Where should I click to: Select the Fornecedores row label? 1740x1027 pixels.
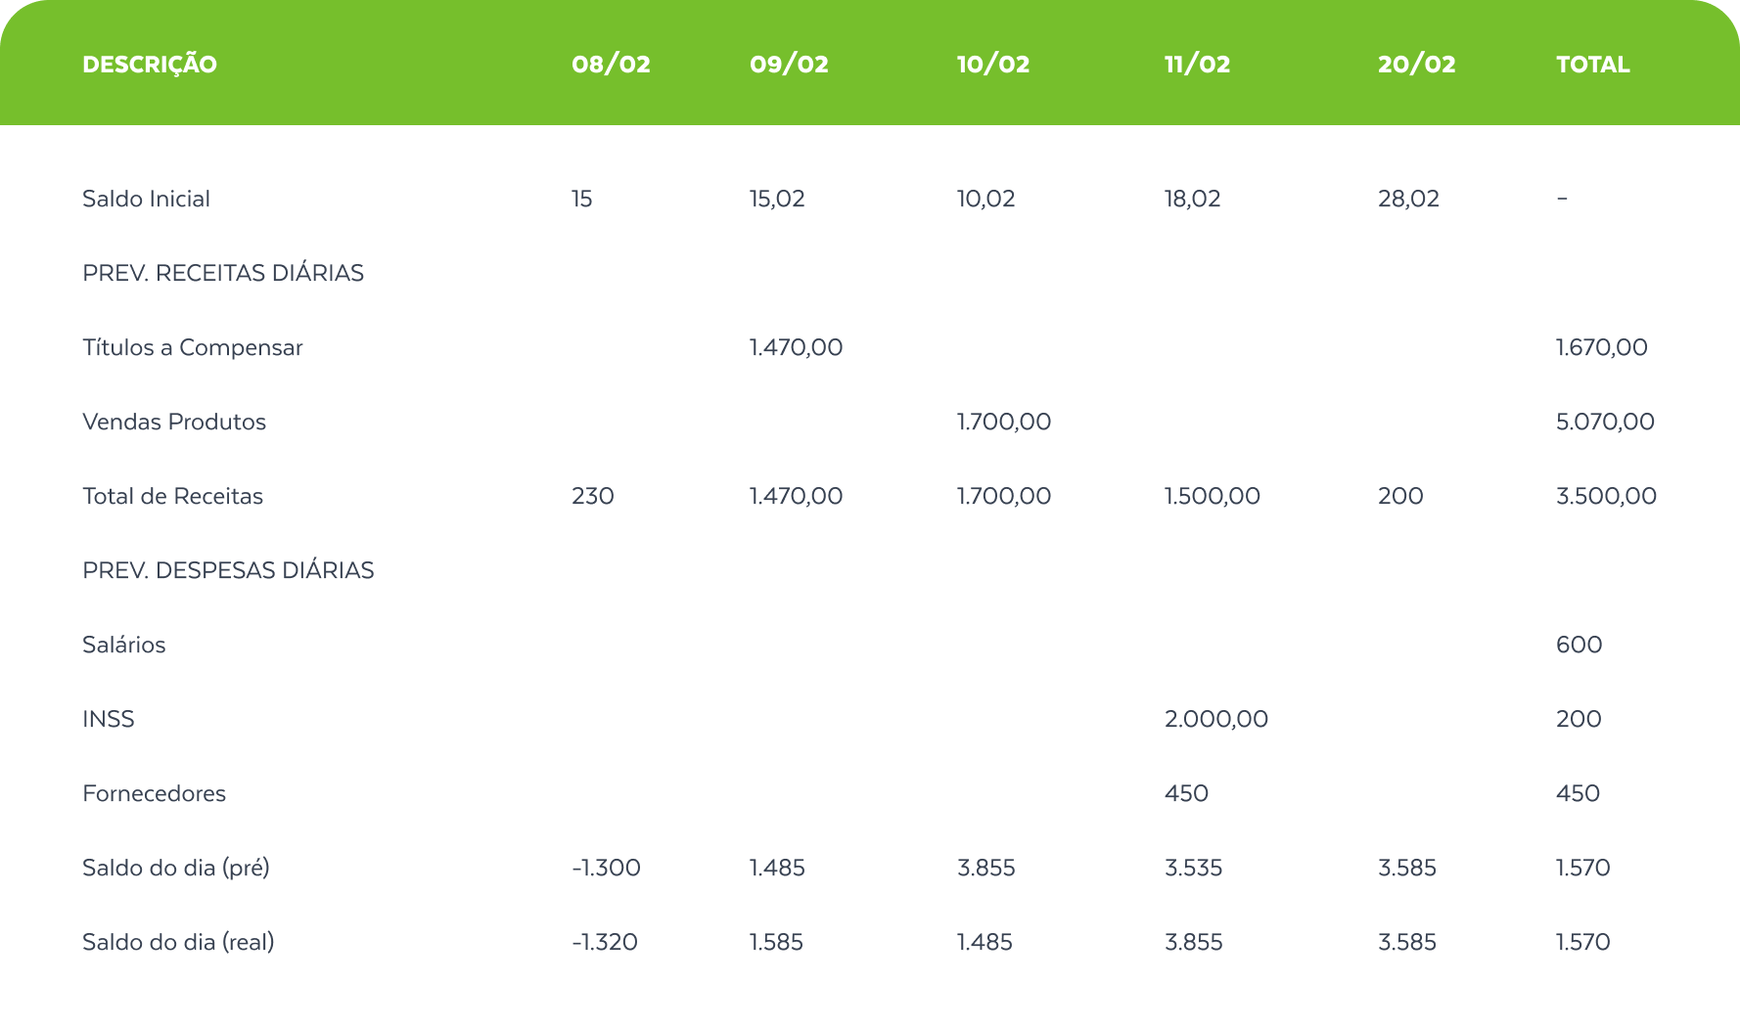pyautogui.click(x=154, y=793)
